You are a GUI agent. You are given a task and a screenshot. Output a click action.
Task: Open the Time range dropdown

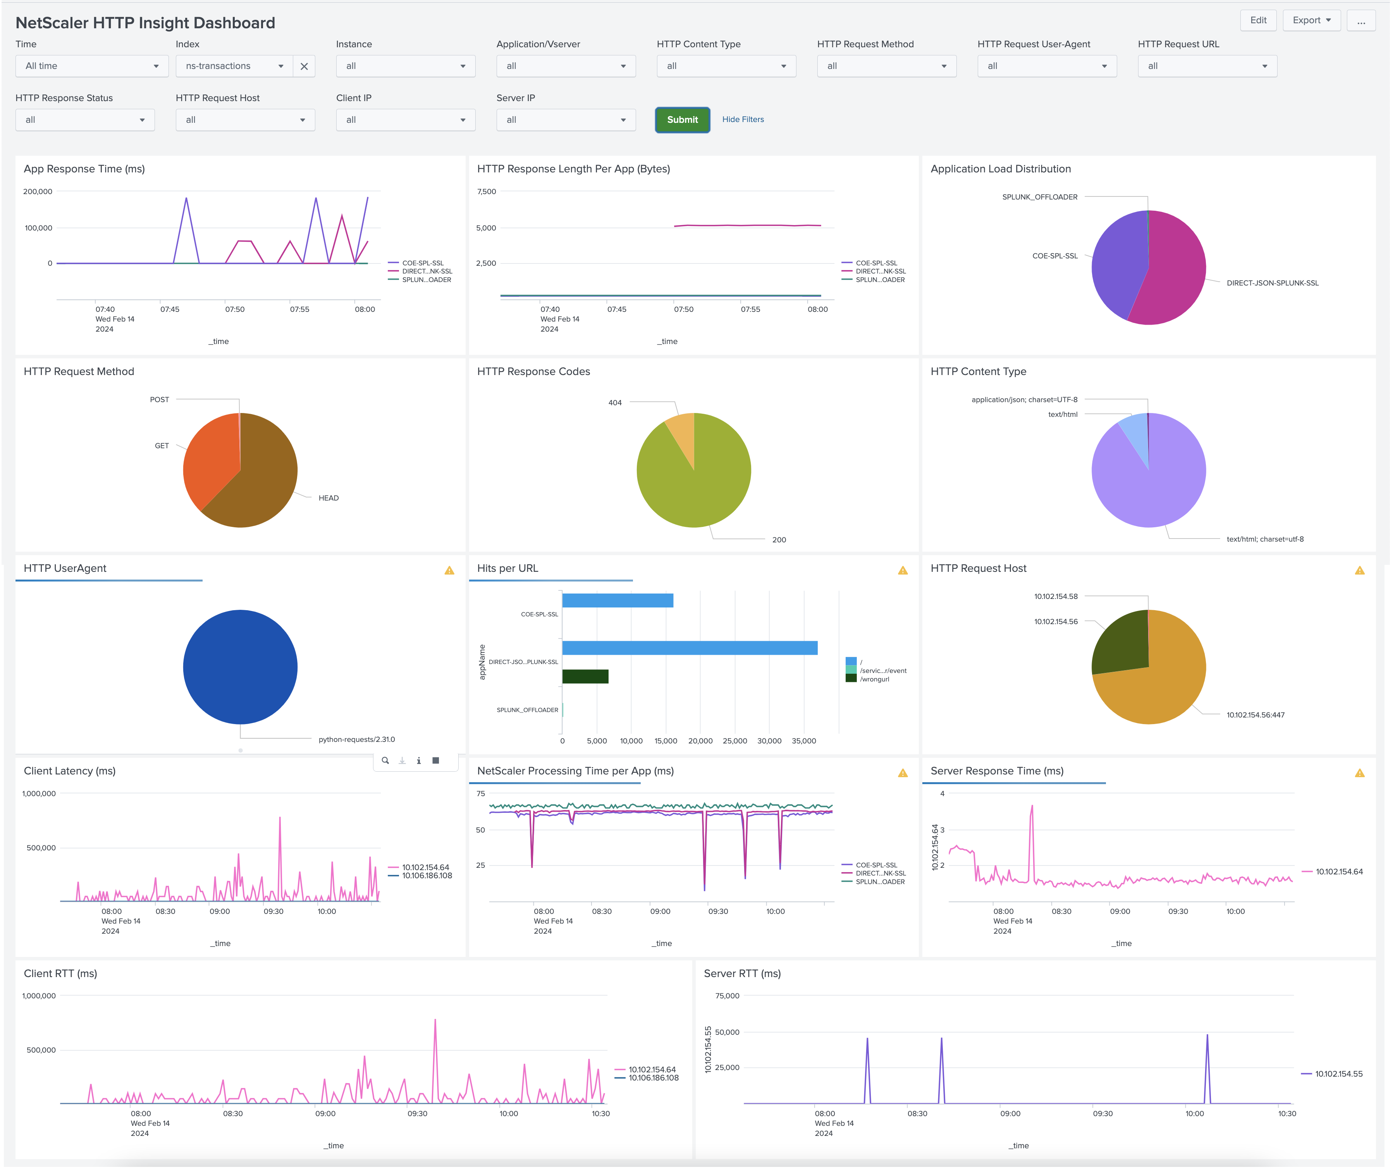click(92, 66)
